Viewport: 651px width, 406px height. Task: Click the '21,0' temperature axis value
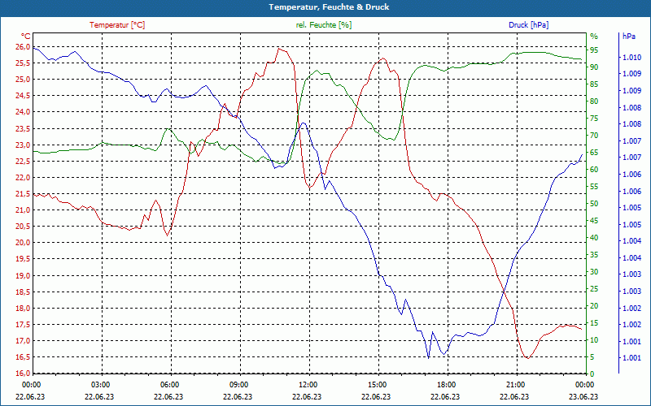[23, 210]
